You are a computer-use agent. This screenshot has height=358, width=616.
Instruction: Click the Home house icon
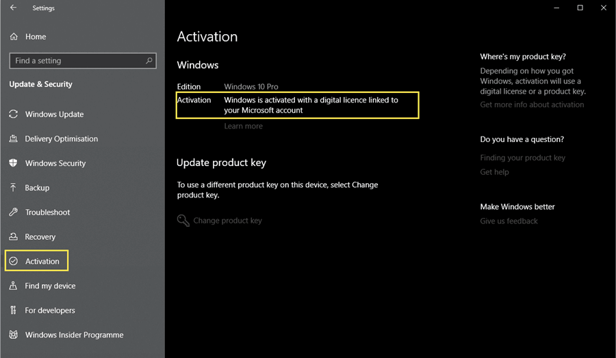click(14, 36)
